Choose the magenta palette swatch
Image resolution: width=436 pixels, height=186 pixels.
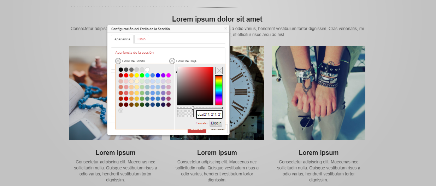click(169, 75)
